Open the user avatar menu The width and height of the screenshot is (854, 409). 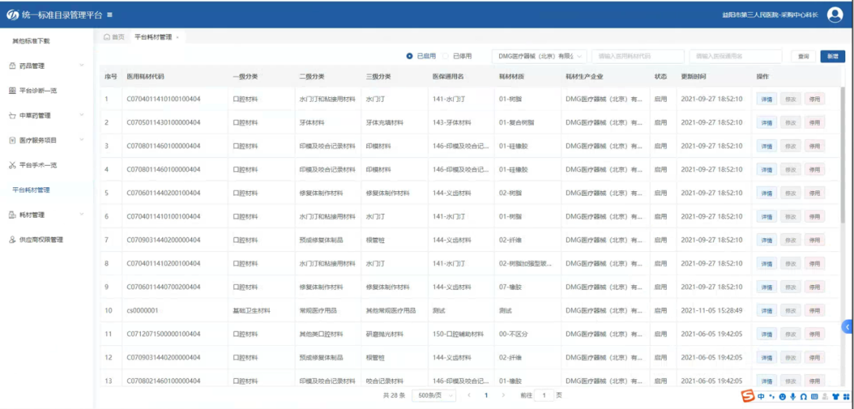(834, 15)
